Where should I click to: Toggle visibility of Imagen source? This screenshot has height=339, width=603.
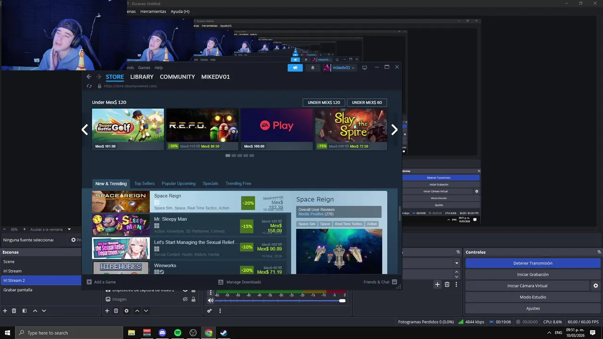[185, 299]
